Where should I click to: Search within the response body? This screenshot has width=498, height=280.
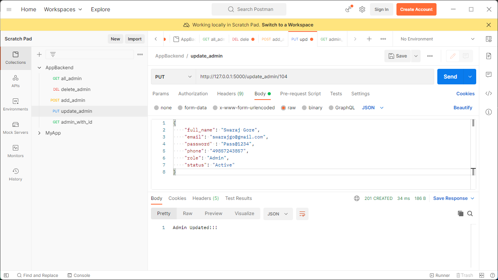click(x=470, y=213)
